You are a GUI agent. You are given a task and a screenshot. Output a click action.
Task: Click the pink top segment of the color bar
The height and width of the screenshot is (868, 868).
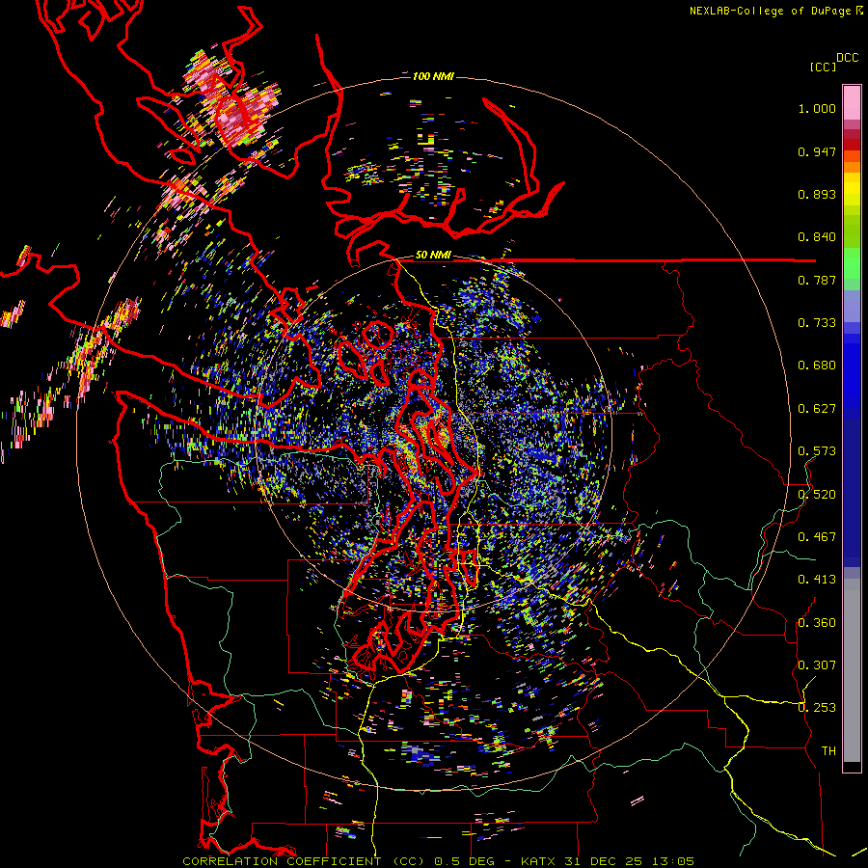pos(852,102)
